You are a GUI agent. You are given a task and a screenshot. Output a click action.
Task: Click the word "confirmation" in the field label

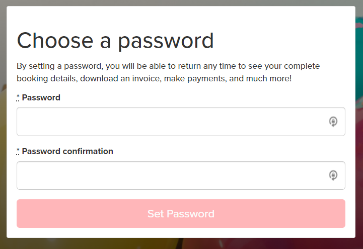pos(88,152)
